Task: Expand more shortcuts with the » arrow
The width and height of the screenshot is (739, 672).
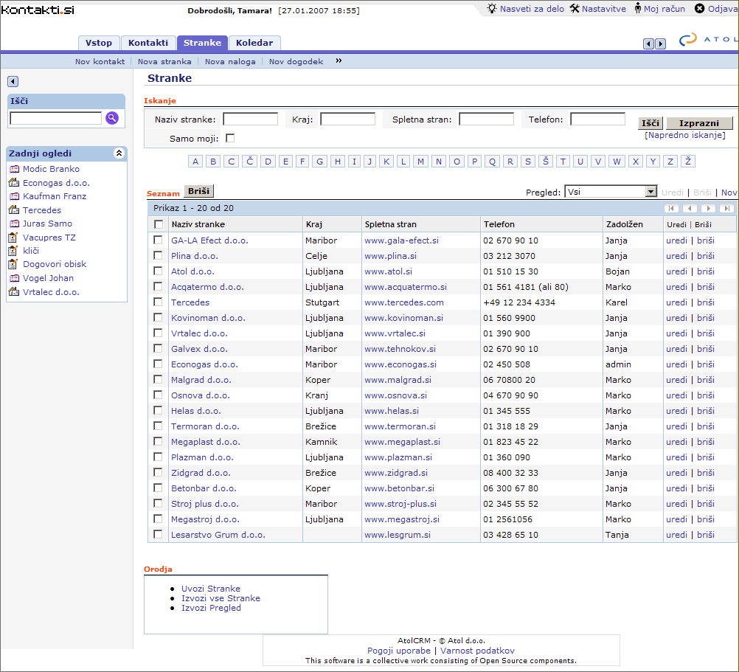Action: [339, 61]
